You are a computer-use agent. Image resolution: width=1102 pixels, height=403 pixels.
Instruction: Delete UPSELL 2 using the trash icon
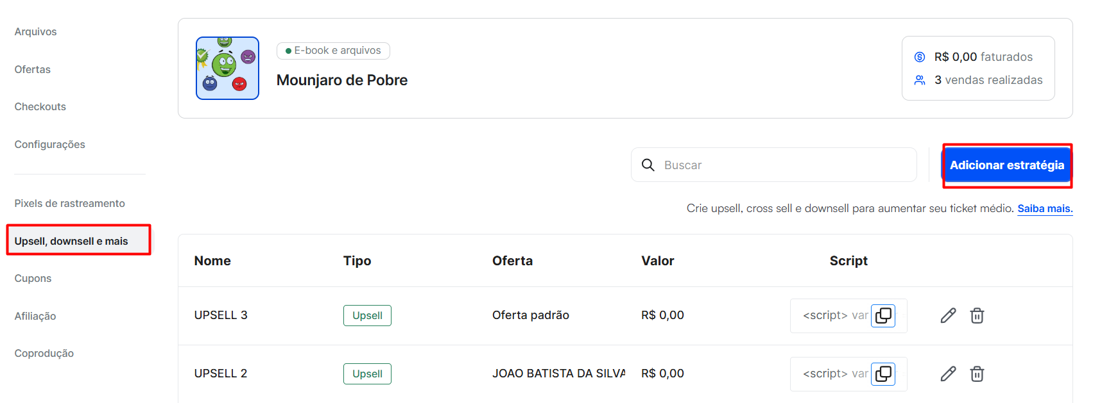click(x=977, y=374)
